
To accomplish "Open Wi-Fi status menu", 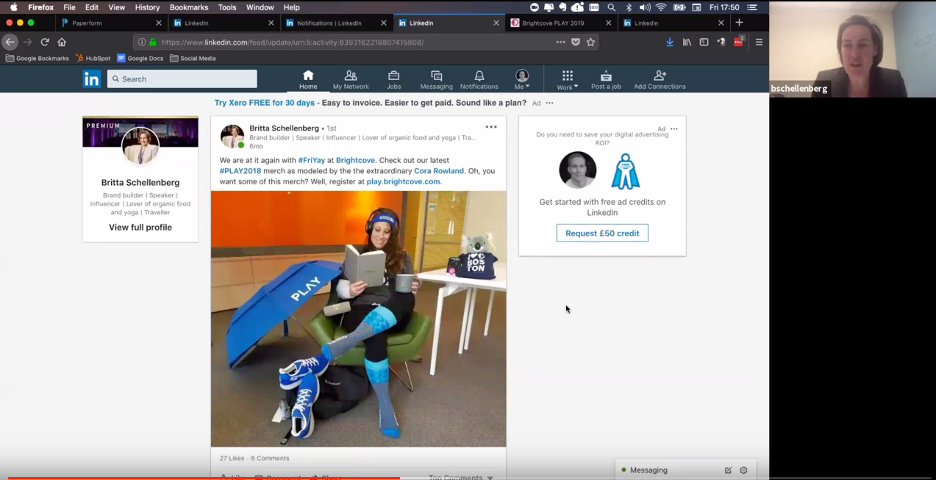I will click(661, 7).
